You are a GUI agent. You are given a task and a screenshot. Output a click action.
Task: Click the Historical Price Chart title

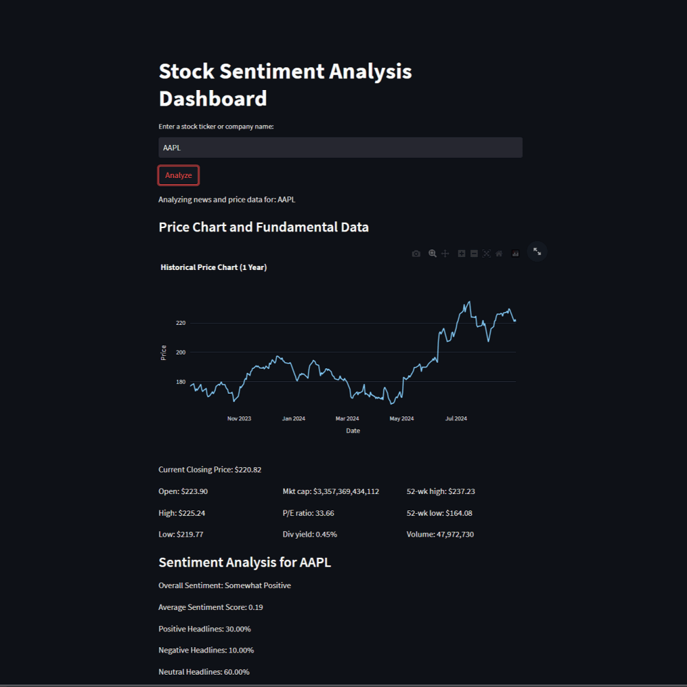pos(213,267)
